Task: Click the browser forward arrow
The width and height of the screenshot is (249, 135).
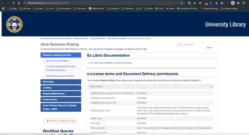Action: click(x=8, y=3)
